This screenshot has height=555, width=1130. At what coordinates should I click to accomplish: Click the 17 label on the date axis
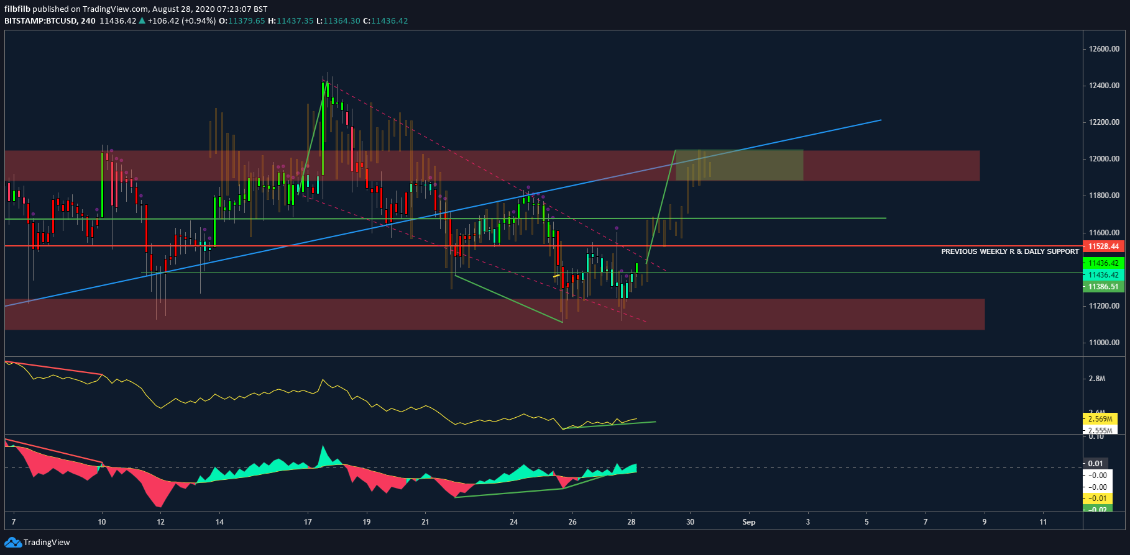click(x=308, y=522)
